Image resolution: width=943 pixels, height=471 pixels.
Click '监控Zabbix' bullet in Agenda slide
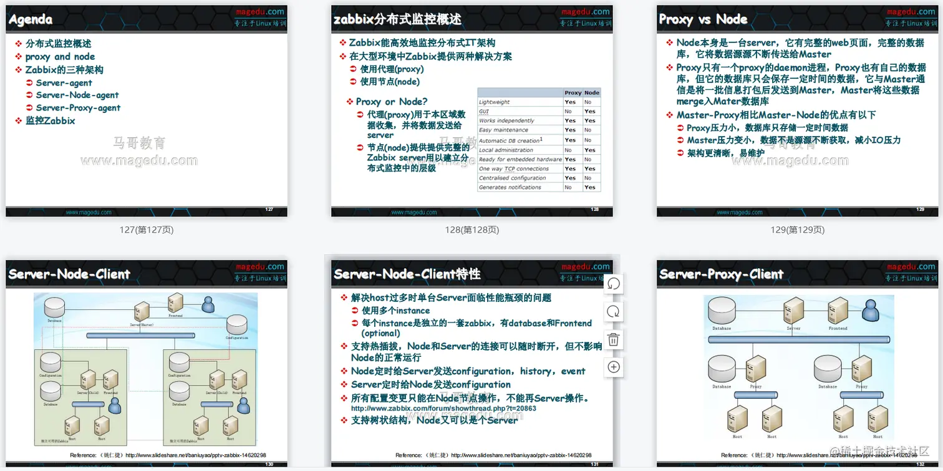50,120
